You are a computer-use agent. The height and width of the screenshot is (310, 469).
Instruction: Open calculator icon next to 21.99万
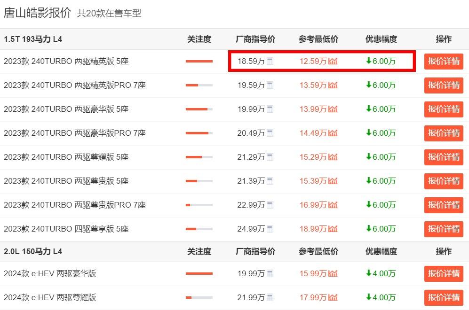tap(270, 297)
